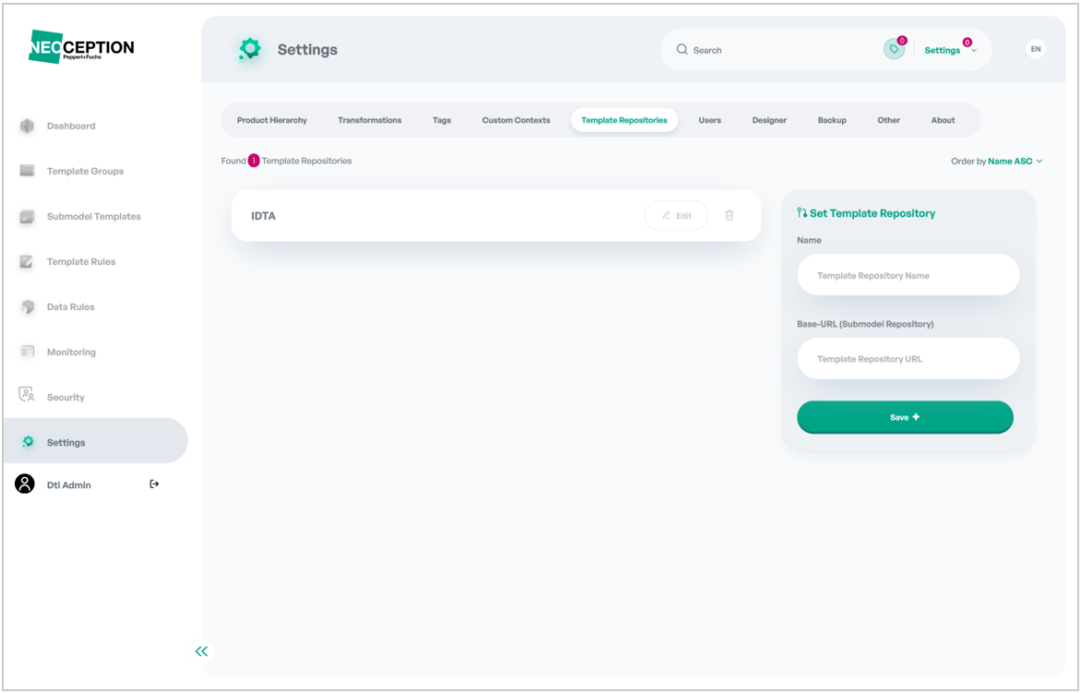Screen dimensions: 1081x693
Task: Delete the IDTA repository with trash icon
Action: coord(729,216)
